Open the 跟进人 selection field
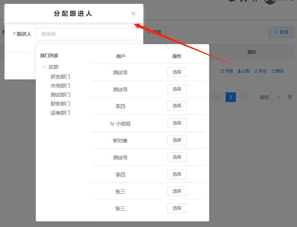 (x=86, y=34)
